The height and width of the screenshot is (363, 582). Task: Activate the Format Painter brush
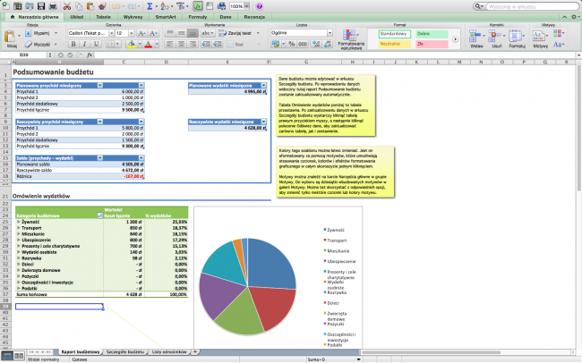(x=102, y=6)
